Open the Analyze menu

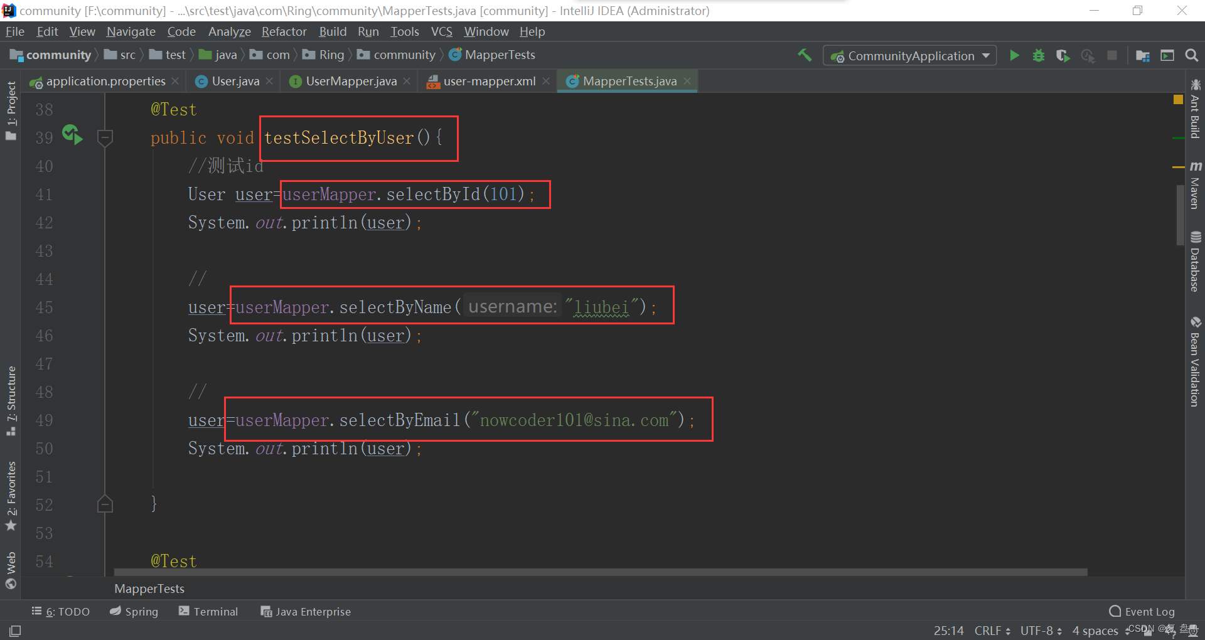[x=229, y=31]
